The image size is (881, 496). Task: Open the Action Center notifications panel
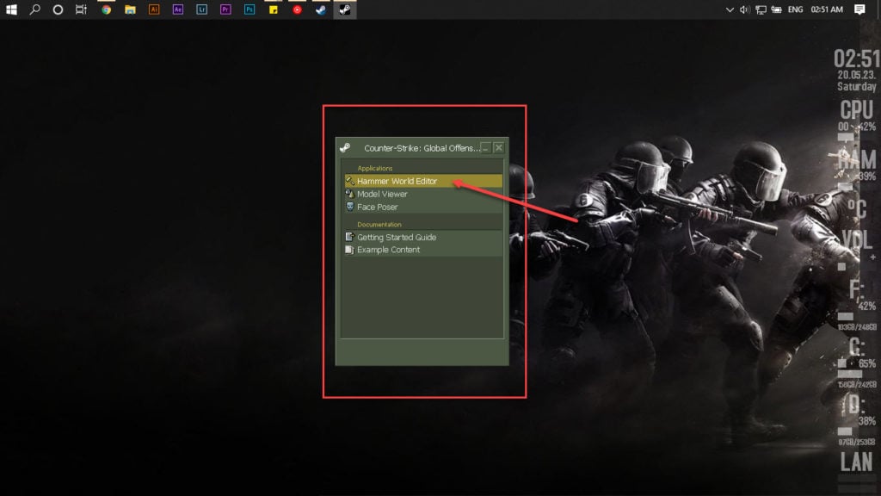pyautogui.click(x=859, y=9)
